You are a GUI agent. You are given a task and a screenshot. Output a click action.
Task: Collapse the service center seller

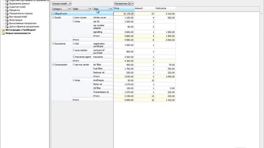click(73, 65)
